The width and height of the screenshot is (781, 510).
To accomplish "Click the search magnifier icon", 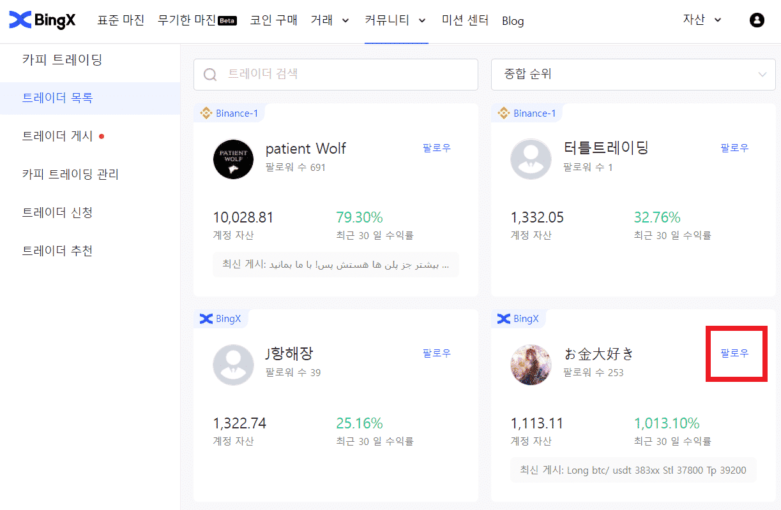I will 210,75.
